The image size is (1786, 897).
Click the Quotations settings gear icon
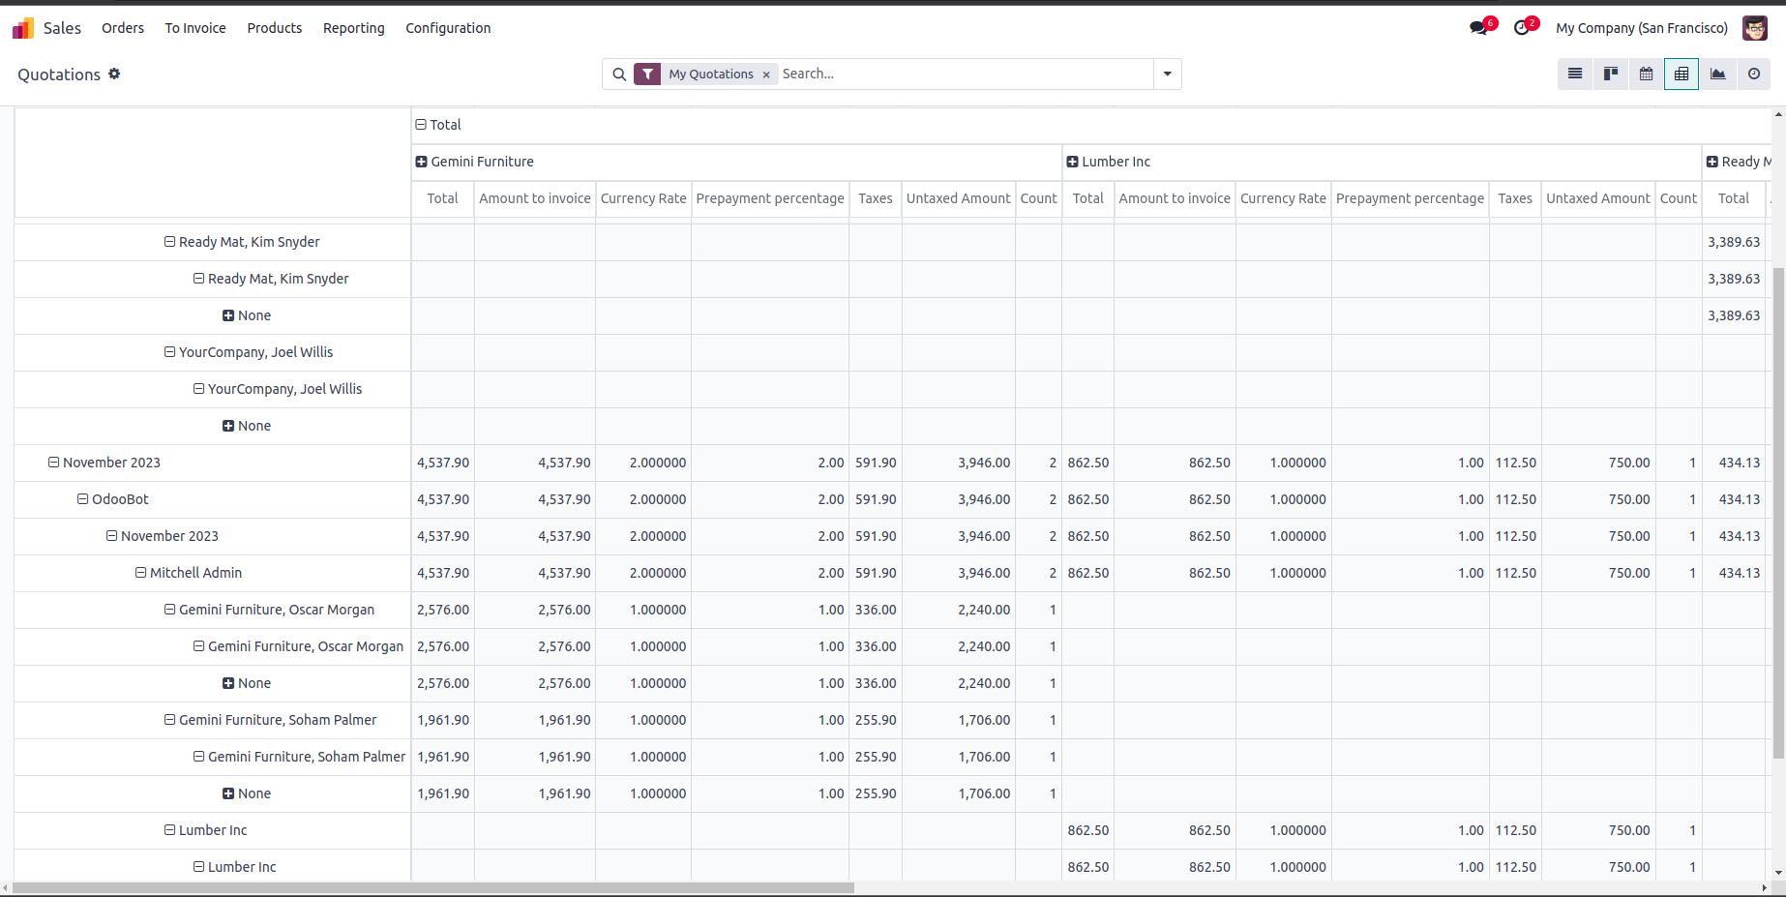point(114,74)
